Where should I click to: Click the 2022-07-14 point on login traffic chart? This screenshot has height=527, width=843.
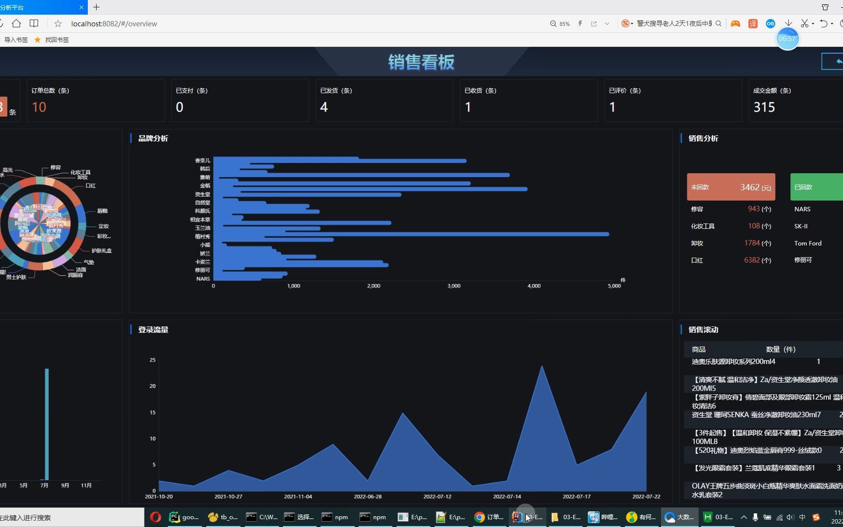point(507,481)
